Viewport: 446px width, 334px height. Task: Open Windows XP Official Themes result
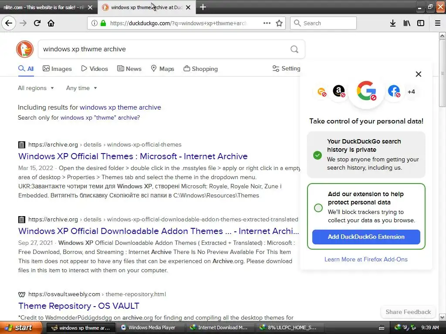[133, 156]
